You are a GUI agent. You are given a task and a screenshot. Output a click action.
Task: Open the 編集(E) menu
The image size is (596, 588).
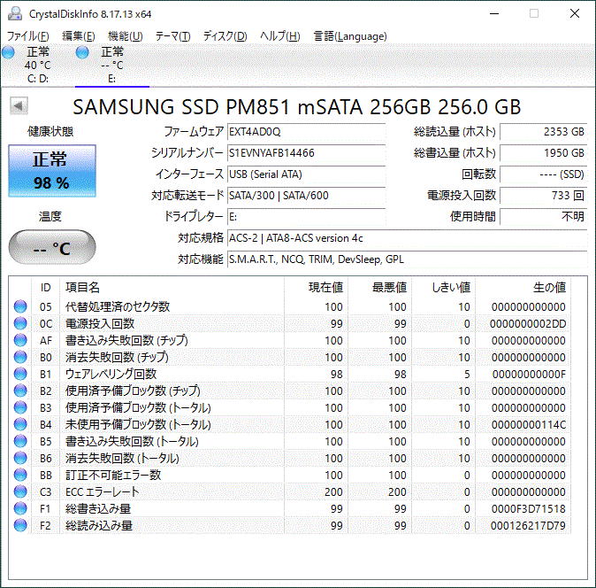coord(79,36)
